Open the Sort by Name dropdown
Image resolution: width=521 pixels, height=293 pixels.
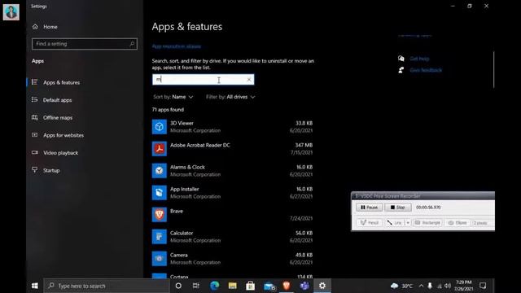point(173,97)
